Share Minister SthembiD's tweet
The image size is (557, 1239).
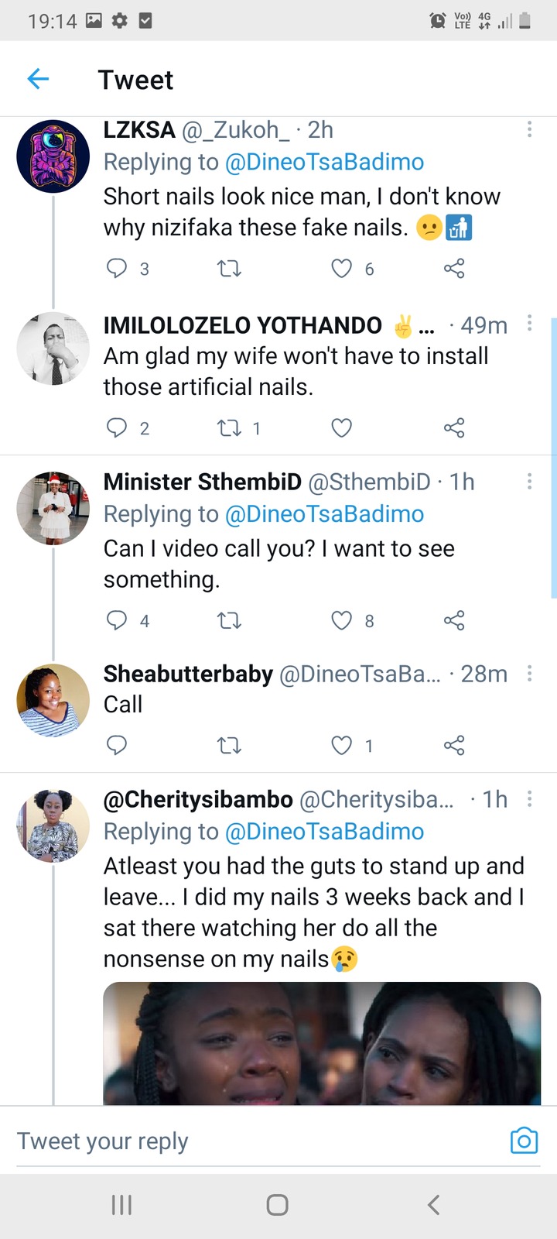click(x=454, y=620)
